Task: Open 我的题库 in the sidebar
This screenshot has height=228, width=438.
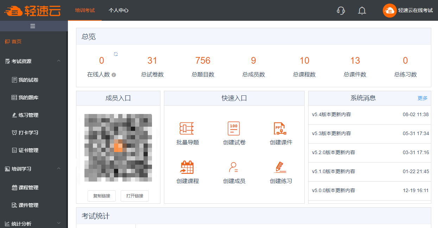Action: (28, 97)
